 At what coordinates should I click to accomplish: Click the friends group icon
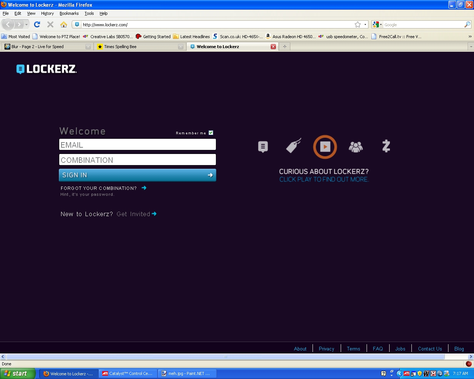(x=355, y=147)
